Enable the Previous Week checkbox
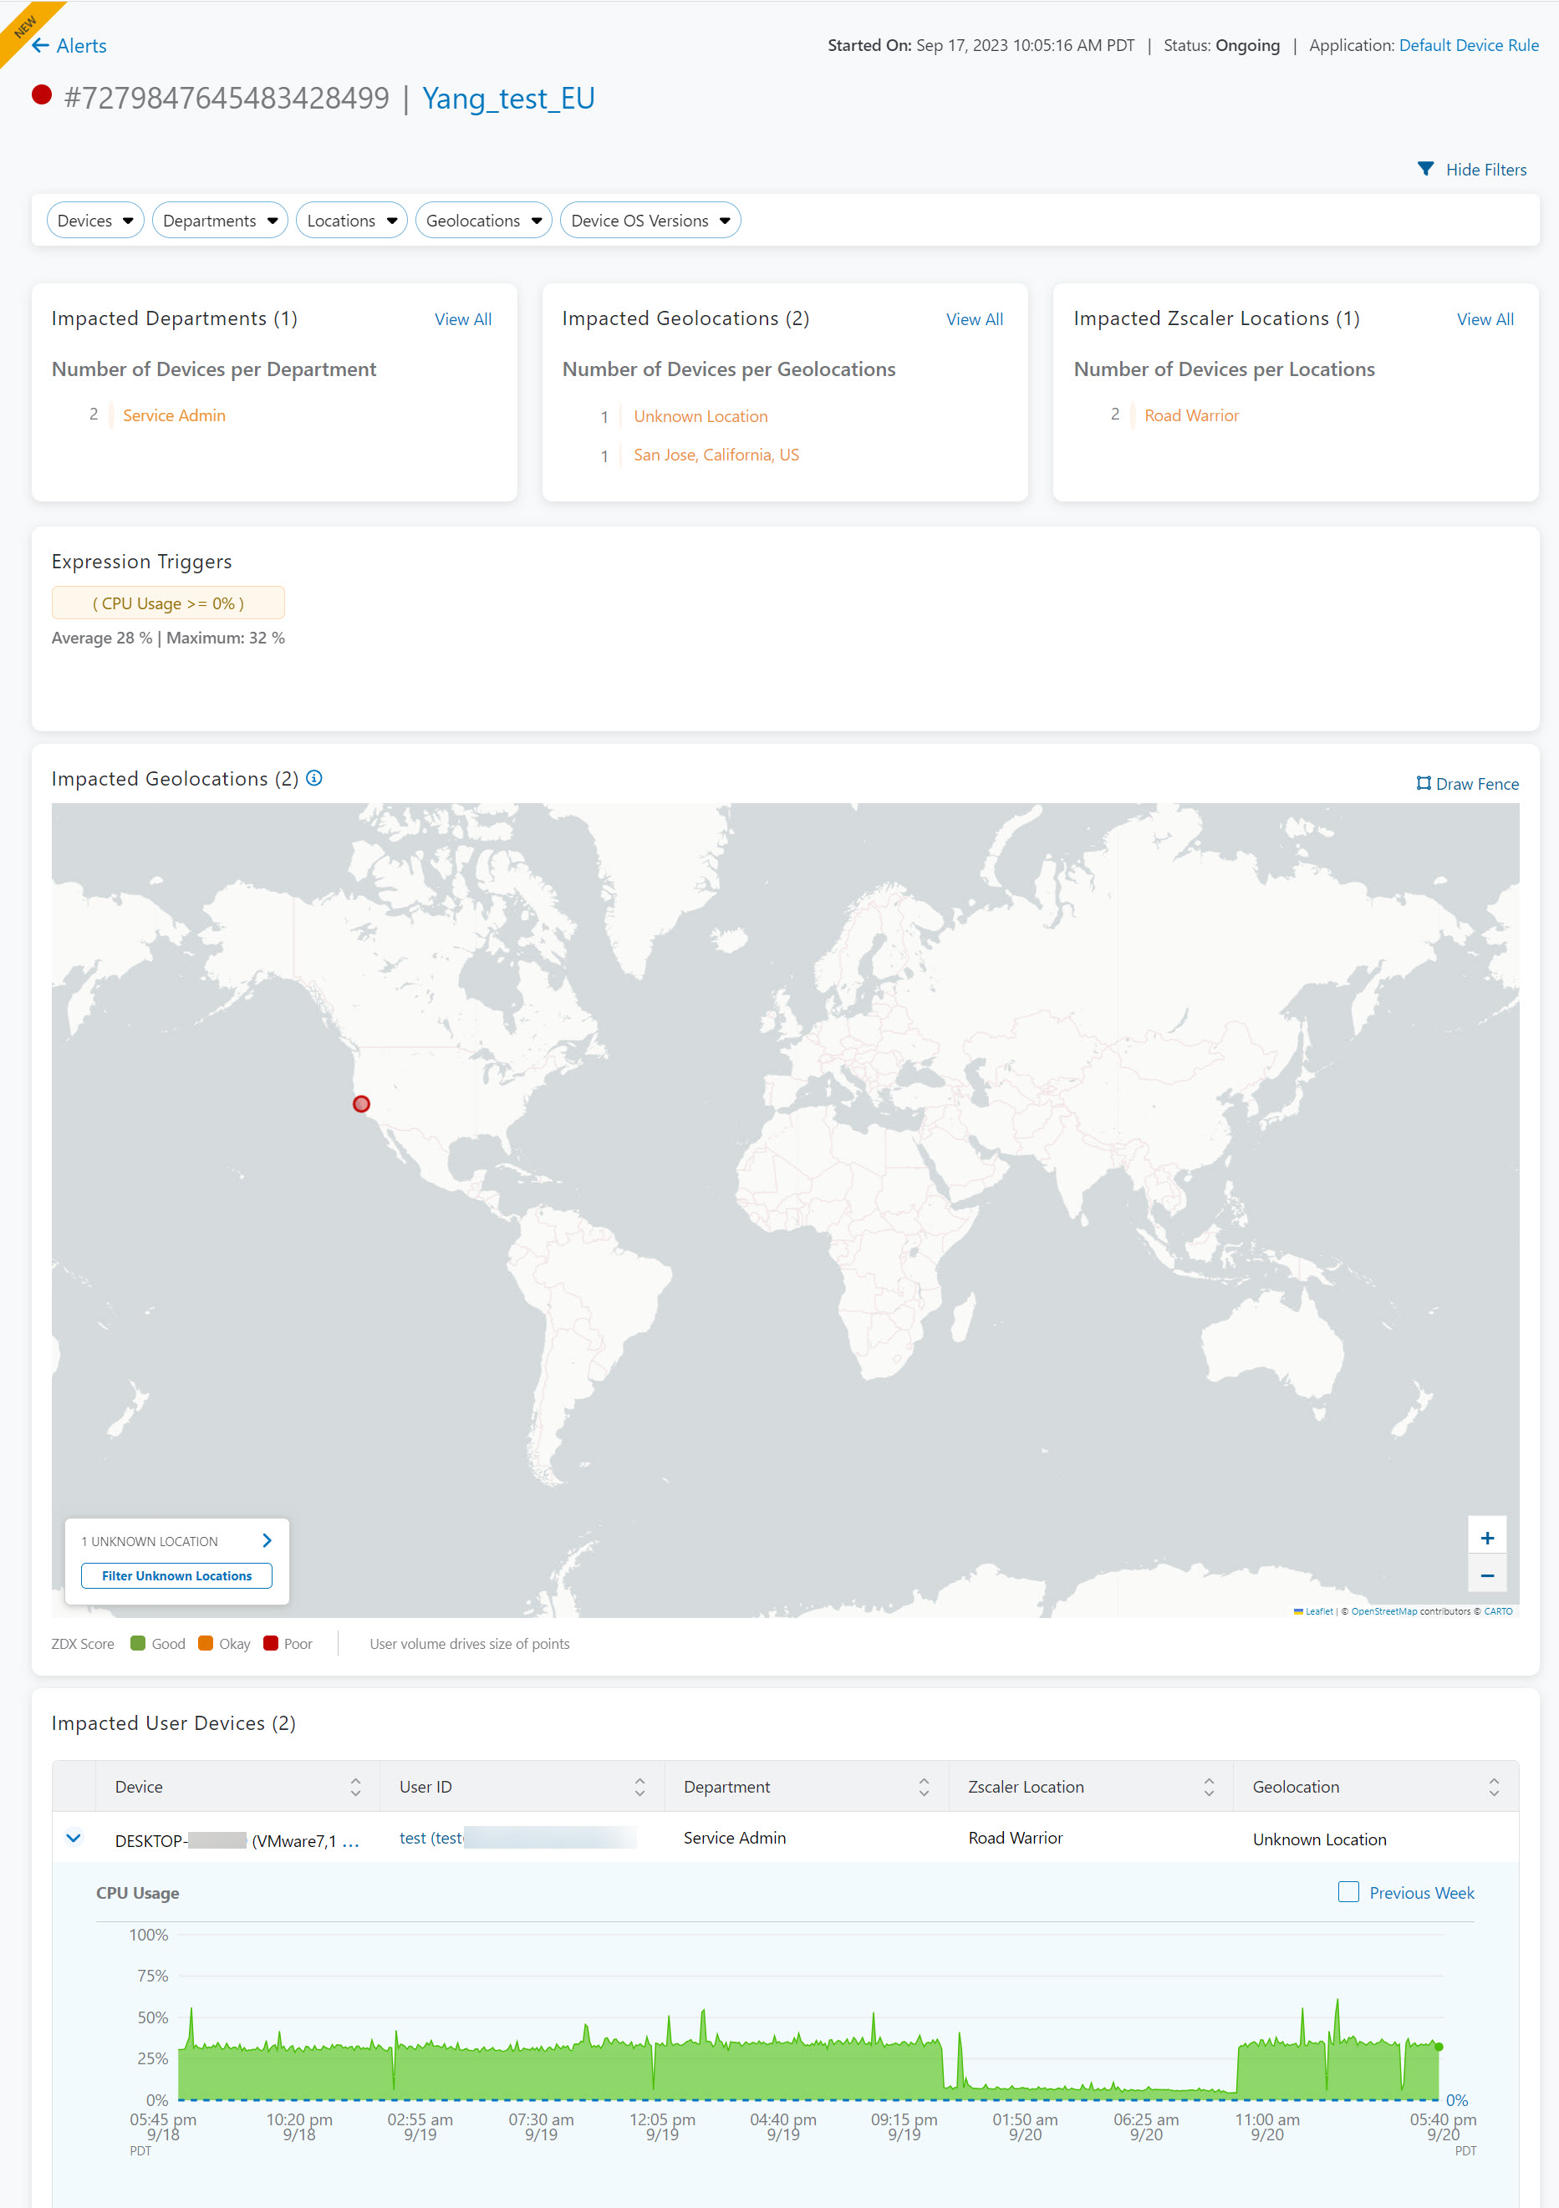 coord(1348,1891)
